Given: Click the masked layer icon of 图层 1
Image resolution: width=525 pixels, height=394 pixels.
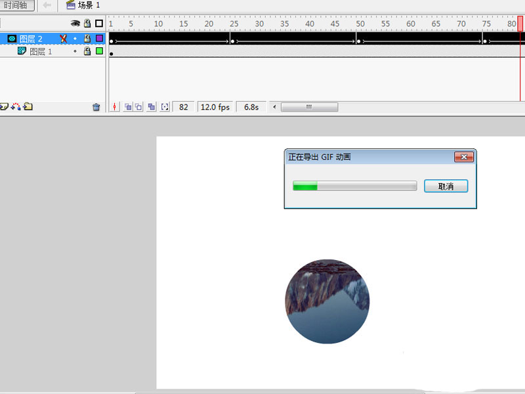Looking at the screenshot, I should [x=22, y=51].
